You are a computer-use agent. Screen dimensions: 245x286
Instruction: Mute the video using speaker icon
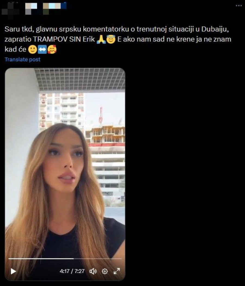tap(93, 271)
